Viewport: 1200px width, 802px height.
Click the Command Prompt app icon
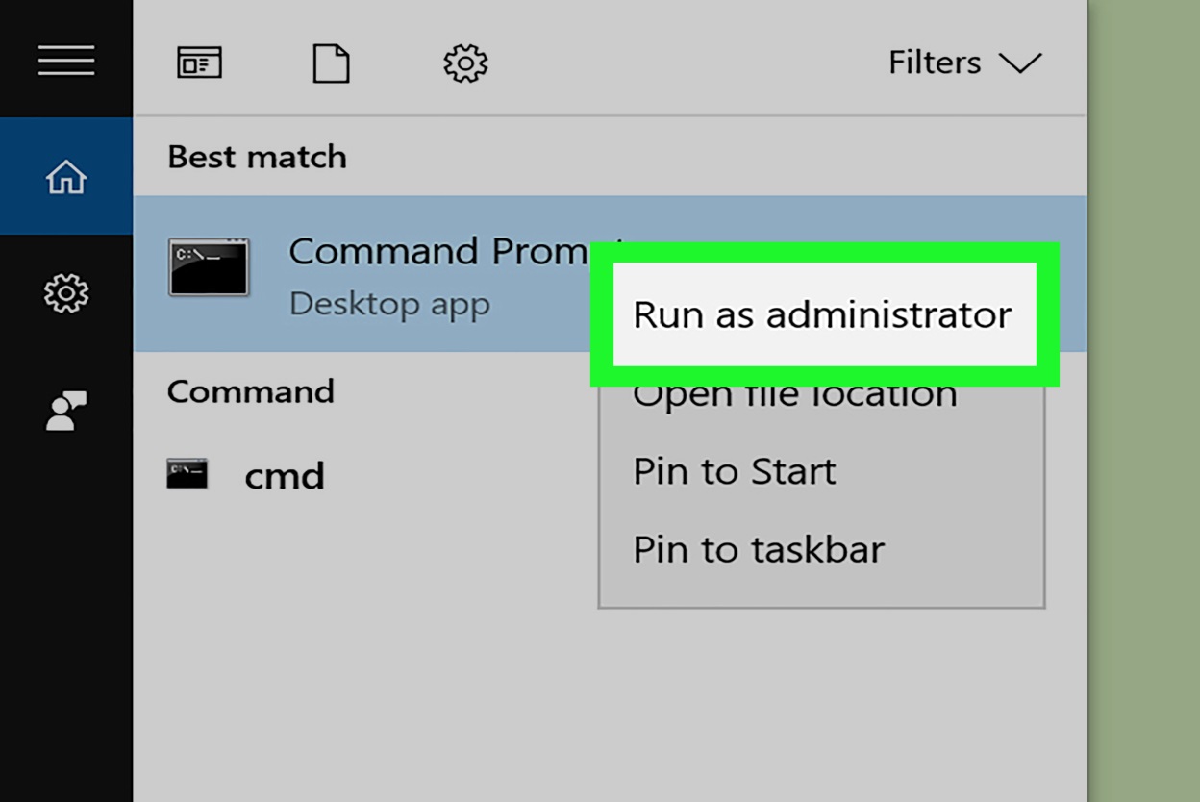click(209, 267)
